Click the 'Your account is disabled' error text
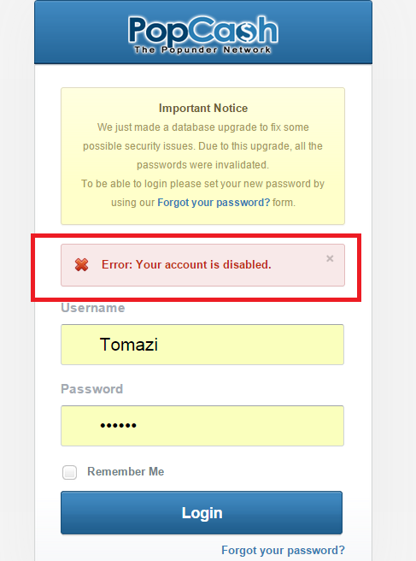 [186, 264]
